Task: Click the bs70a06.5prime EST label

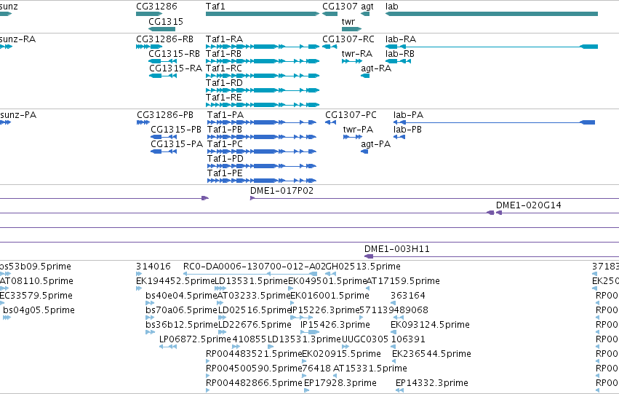Action: 181,310
